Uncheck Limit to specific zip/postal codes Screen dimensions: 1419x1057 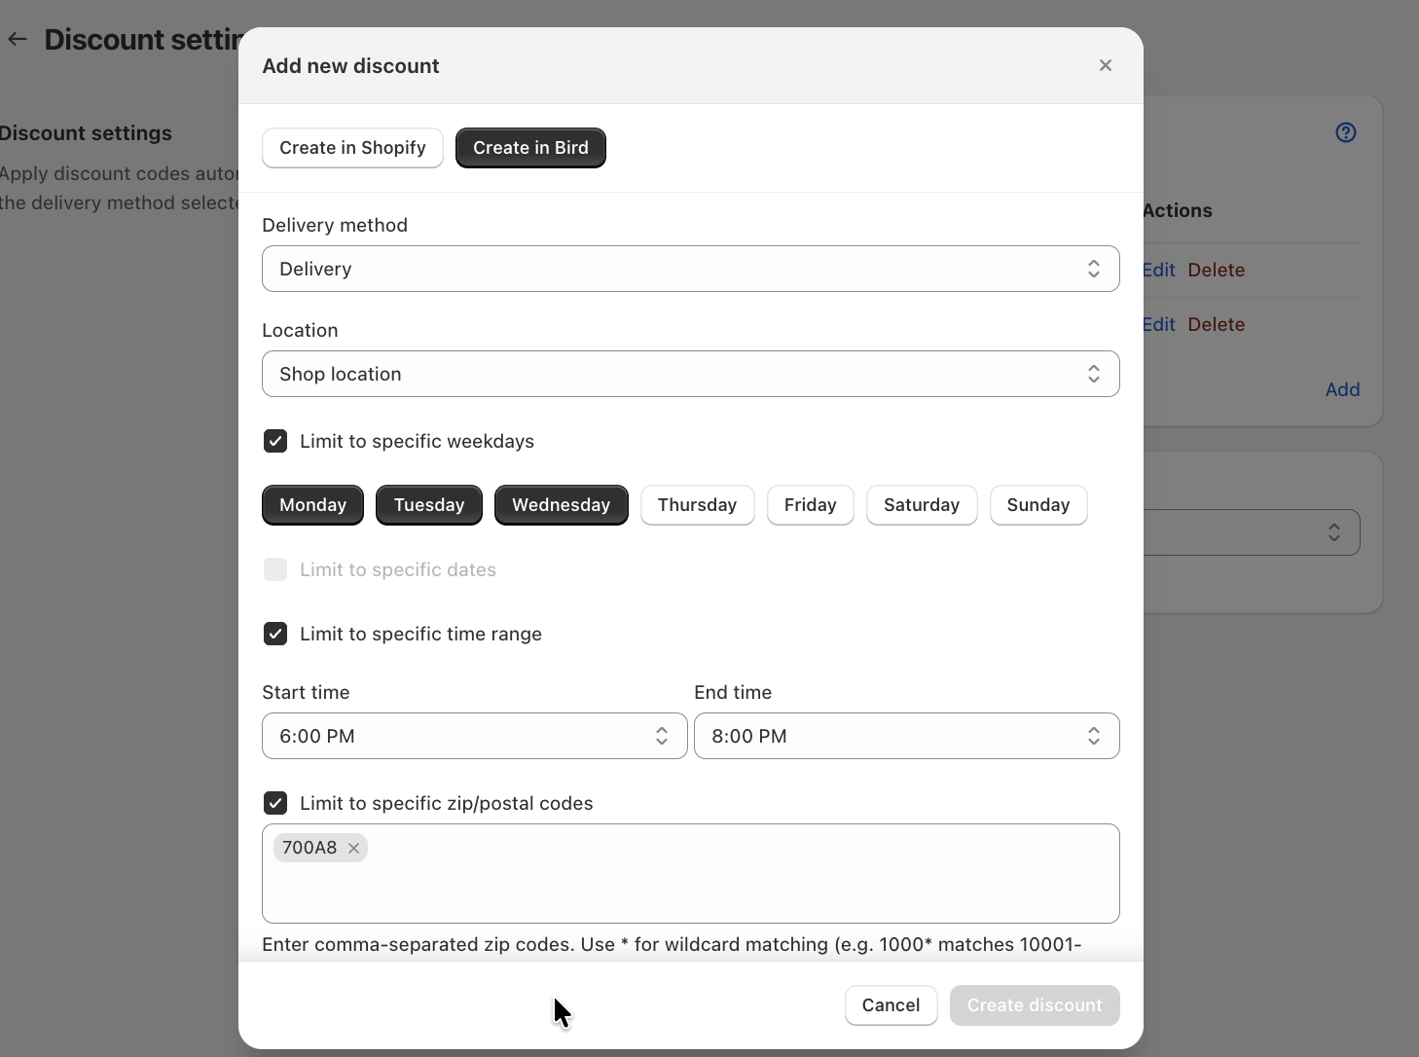pos(275,803)
